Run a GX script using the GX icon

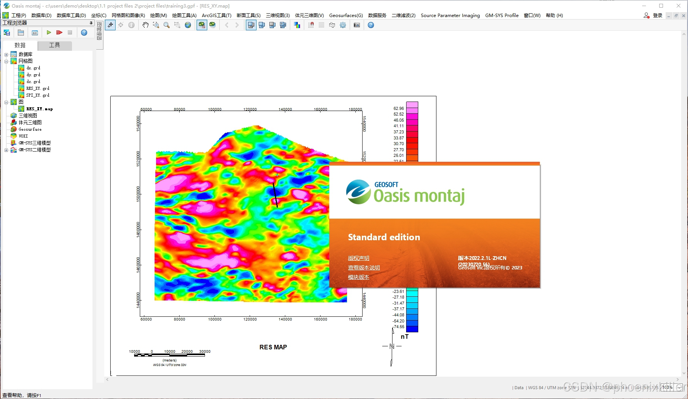click(x=34, y=33)
